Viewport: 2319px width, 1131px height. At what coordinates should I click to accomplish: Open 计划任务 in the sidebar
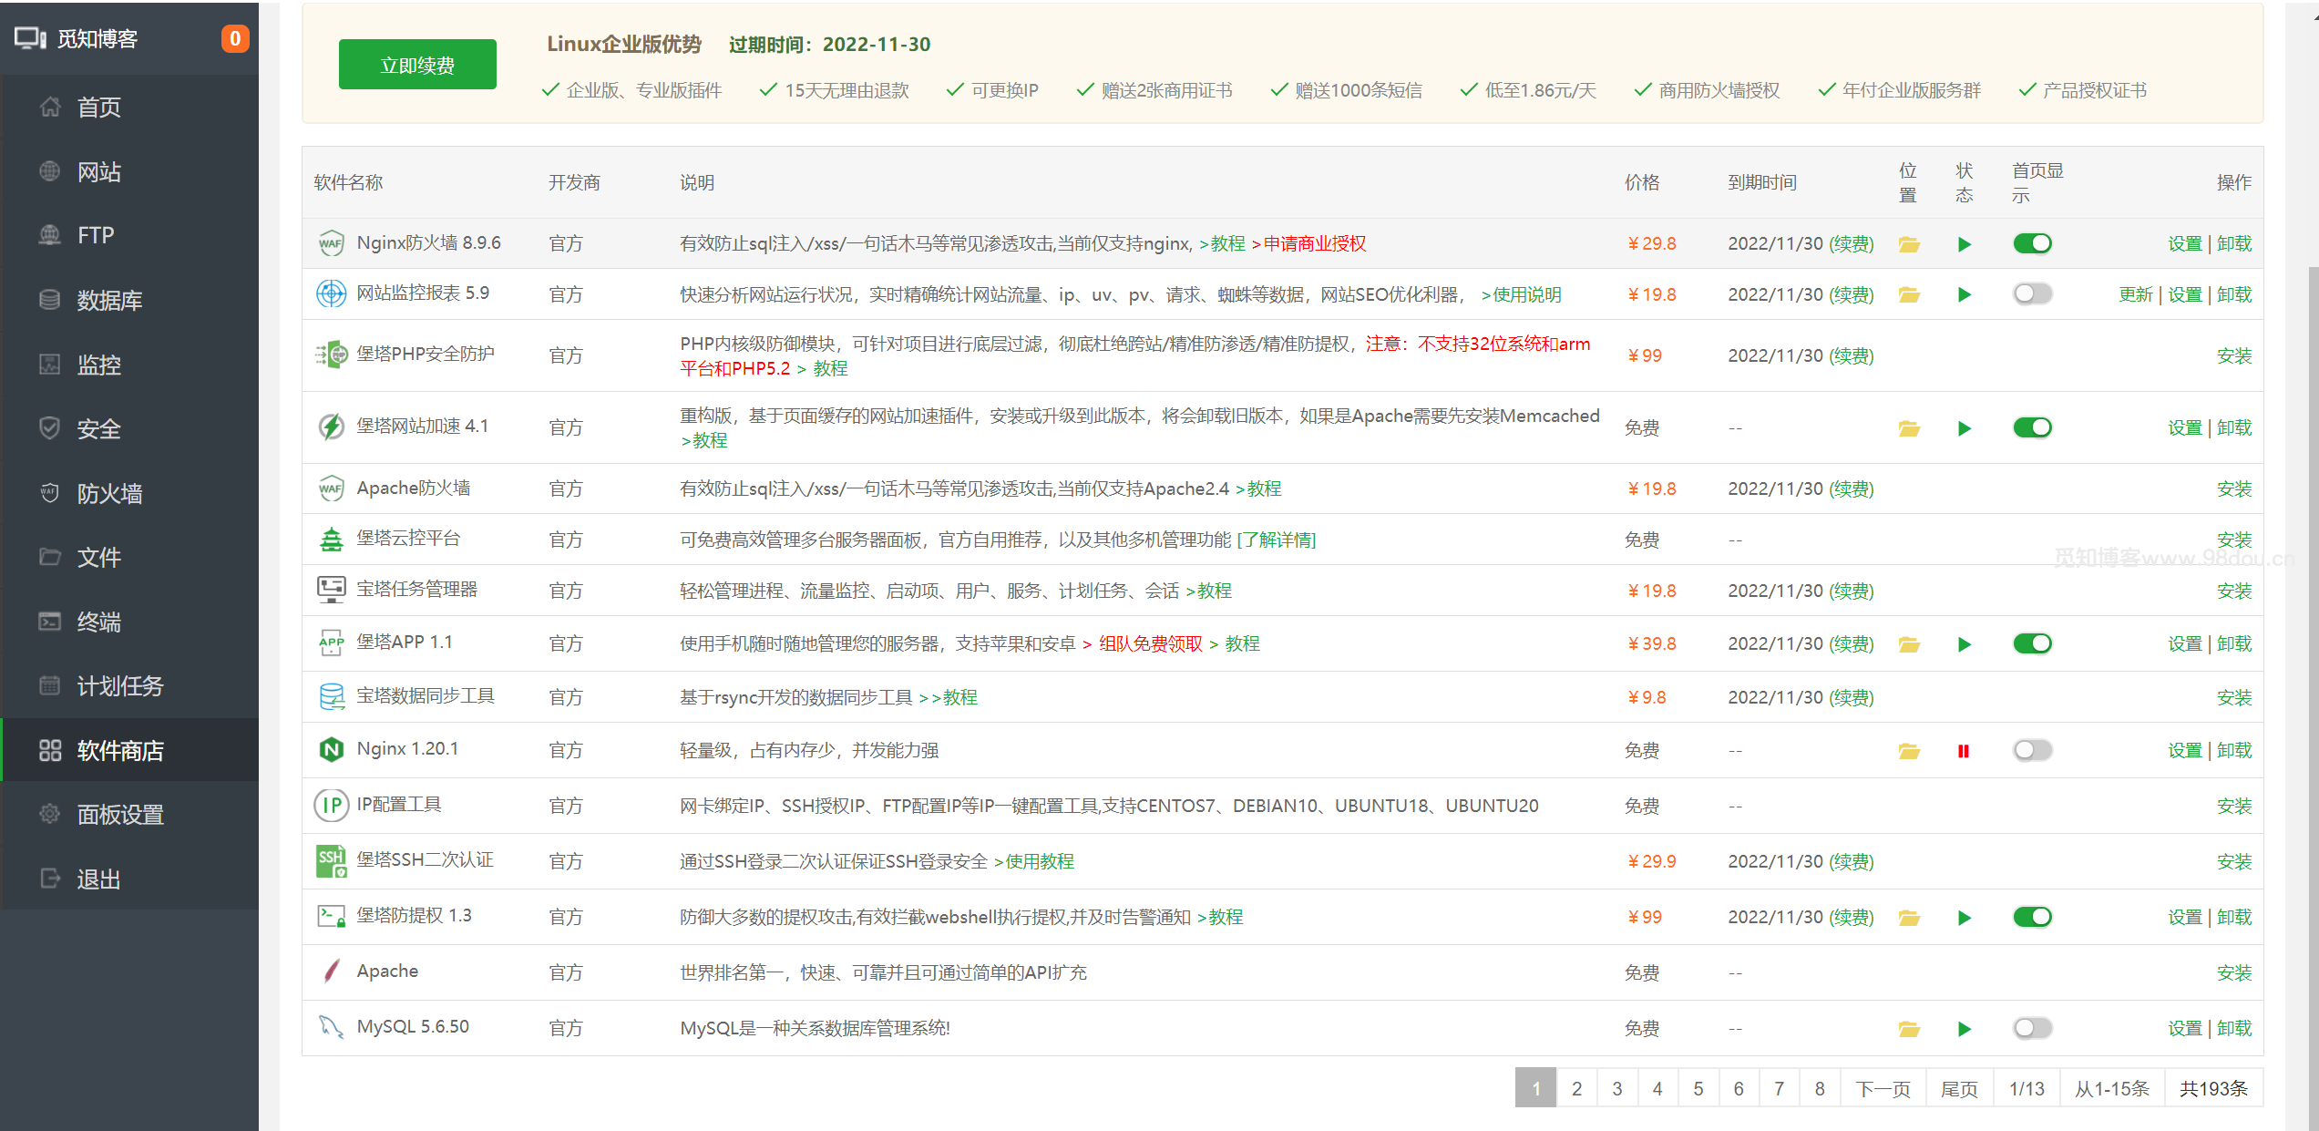pyautogui.click(x=129, y=686)
